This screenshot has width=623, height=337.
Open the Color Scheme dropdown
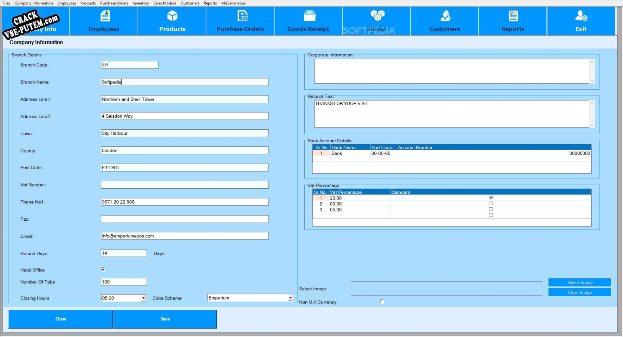point(290,298)
